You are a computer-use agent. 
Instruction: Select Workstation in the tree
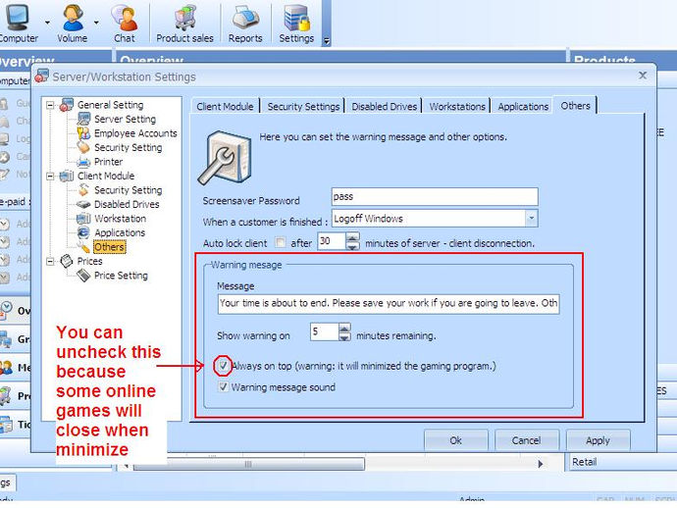120,219
